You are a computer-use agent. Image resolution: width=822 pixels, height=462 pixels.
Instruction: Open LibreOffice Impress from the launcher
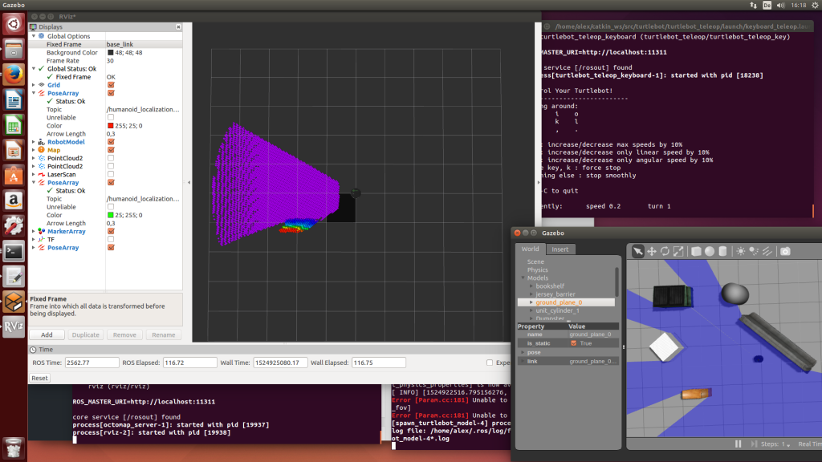pyautogui.click(x=14, y=150)
